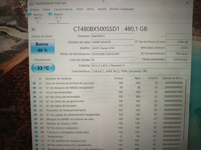The height and width of the screenshot is (150, 201).
Task: Click the drive title CT480BX500SSD1 : 480,1 GB
Action: 110,29
